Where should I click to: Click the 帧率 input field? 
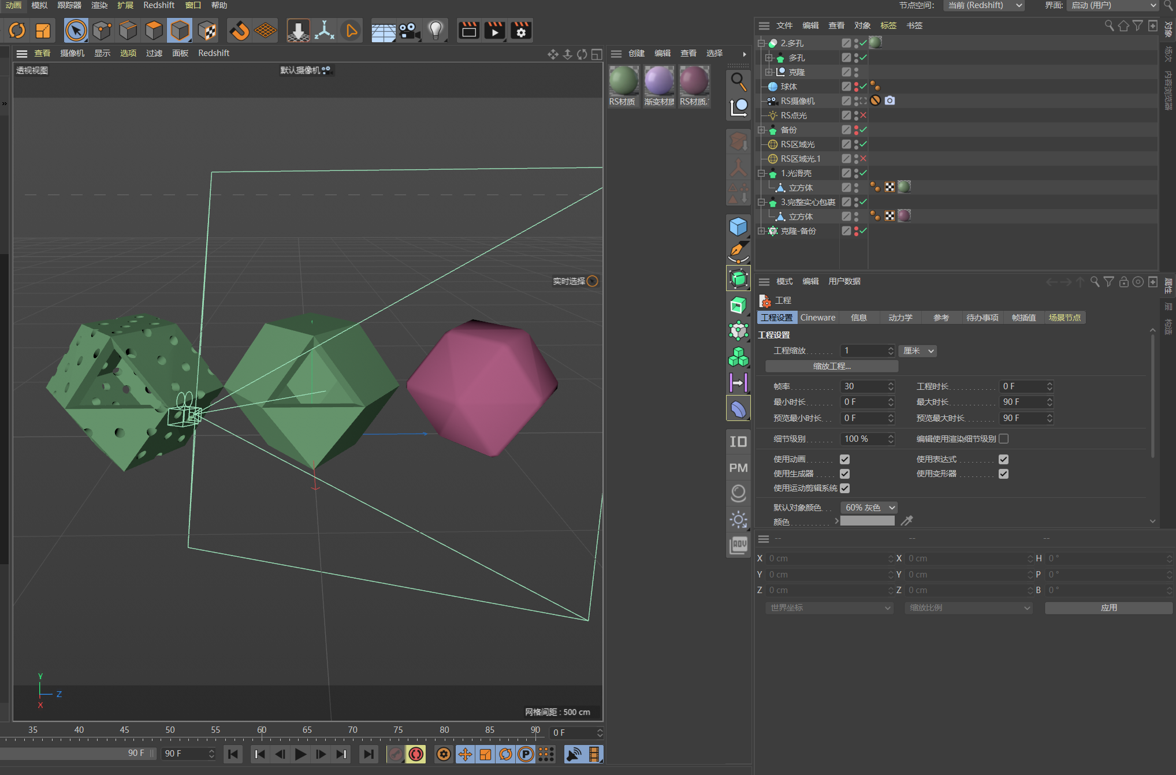click(x=867, y=386)
